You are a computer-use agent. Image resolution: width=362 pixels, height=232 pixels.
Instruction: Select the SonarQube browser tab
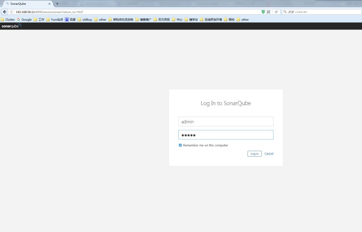(28, 4)
